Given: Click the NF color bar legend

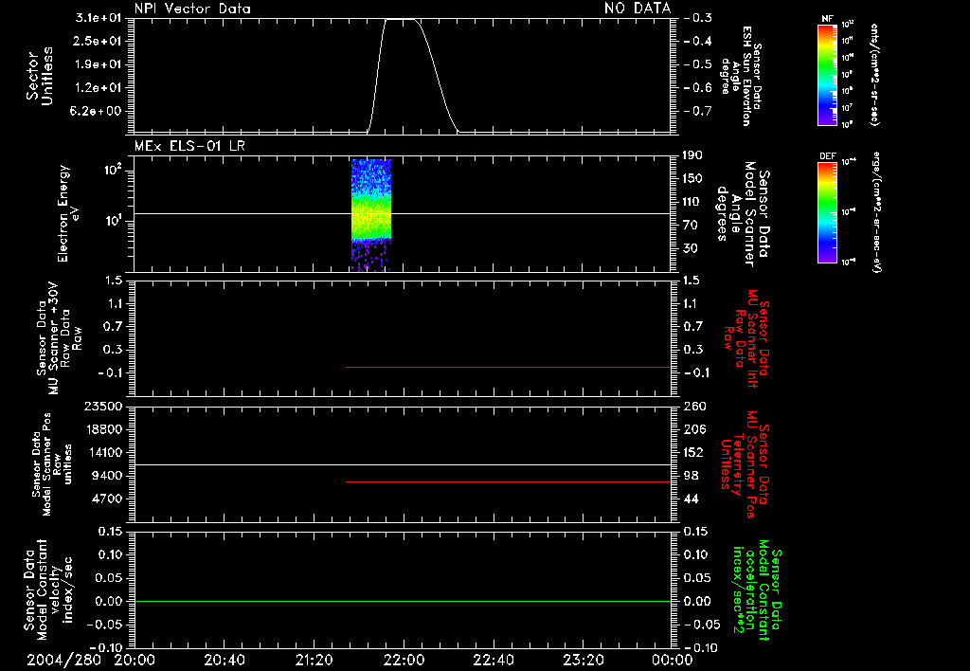Looking at the screenshot, I should pos(827,74).
